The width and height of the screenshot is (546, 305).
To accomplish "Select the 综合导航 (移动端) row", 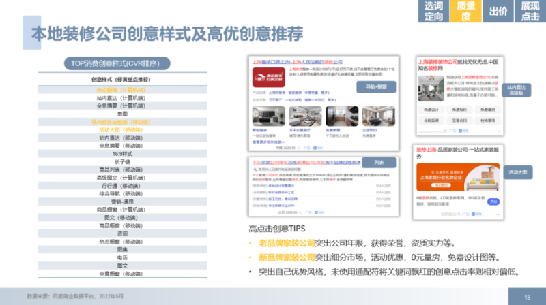I will coord(122,194).
